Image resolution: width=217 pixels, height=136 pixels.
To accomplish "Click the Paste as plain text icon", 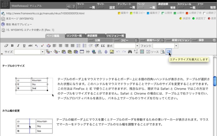I will (70, 52).
